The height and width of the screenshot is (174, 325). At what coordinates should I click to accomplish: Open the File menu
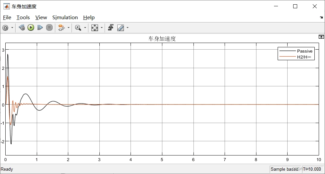point(7,18)
